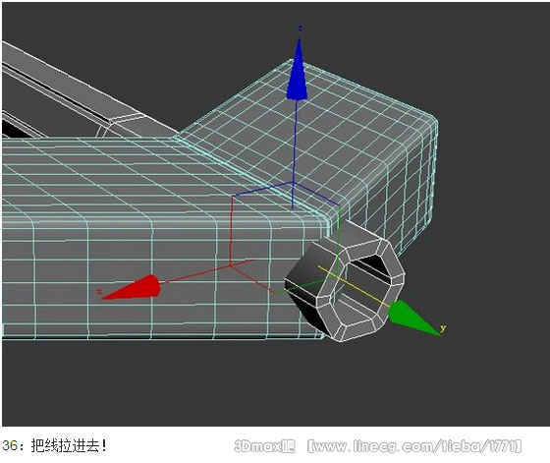The width and height of the screenshot is (550, 463).
Task: Click the blue Z axis label
Action: click(300, 28)
